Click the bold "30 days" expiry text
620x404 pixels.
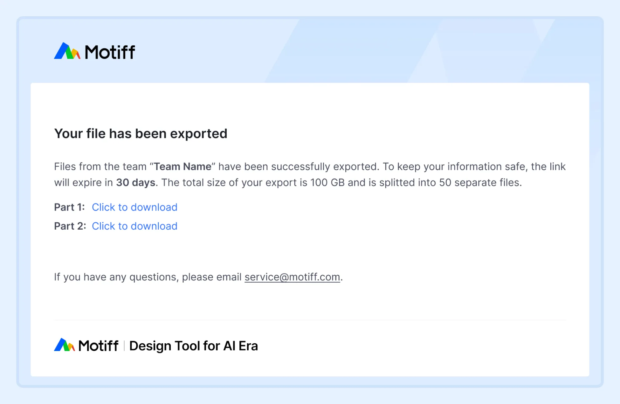pyautogui.click(x=135, y=183)
